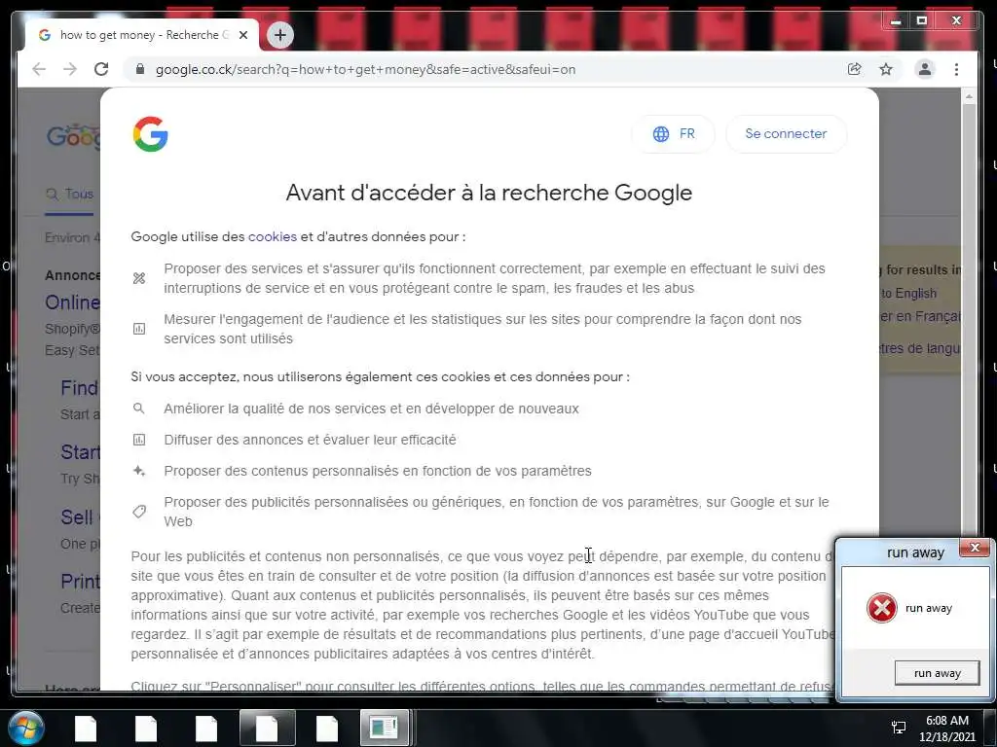Open the Windows Start menu orb
Screen dimensions: 997x747
26,729
